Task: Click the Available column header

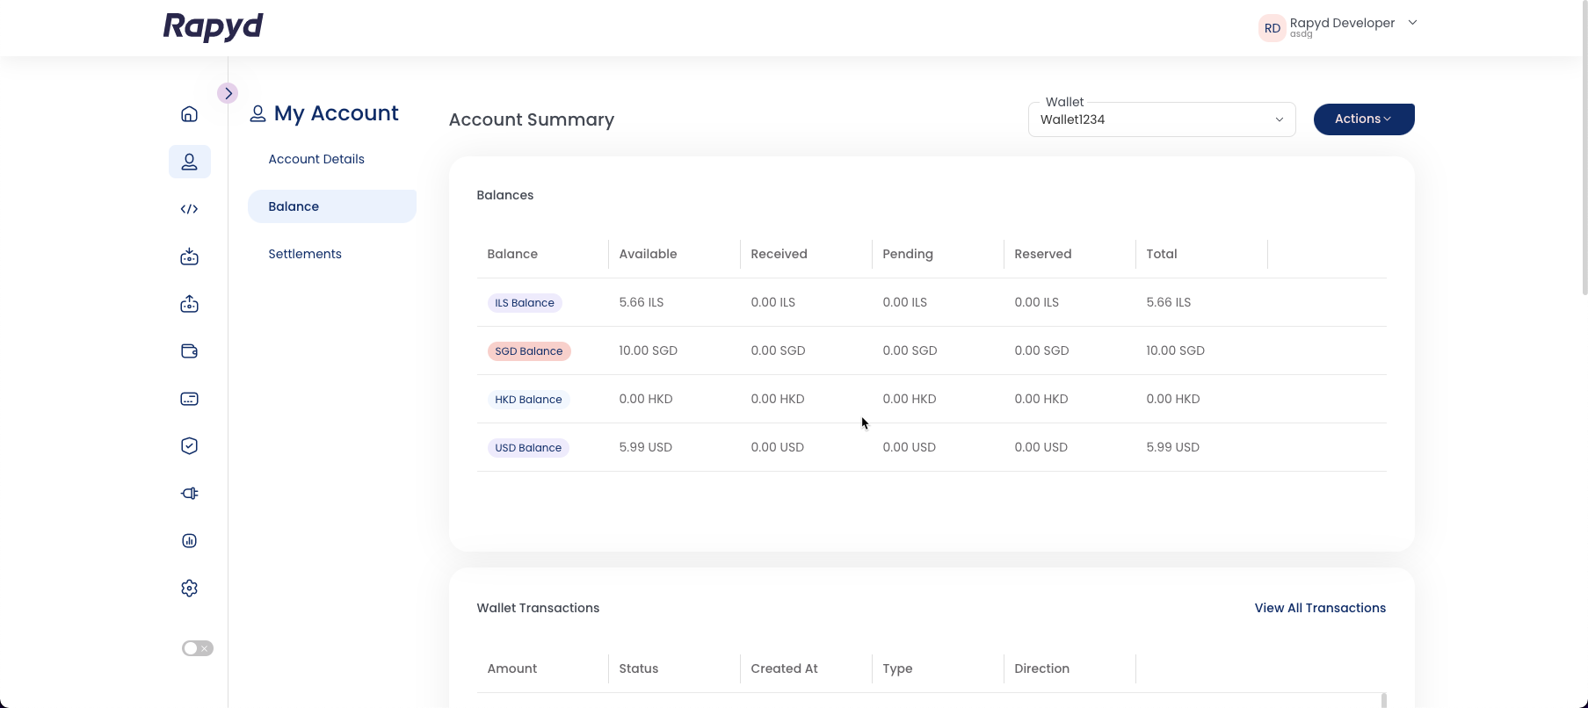Action: tap(648, 254)
